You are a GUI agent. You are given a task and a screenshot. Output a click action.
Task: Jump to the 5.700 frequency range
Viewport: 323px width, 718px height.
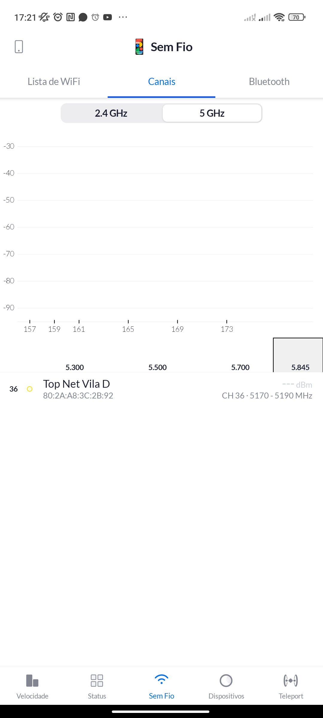click(240, 367)
